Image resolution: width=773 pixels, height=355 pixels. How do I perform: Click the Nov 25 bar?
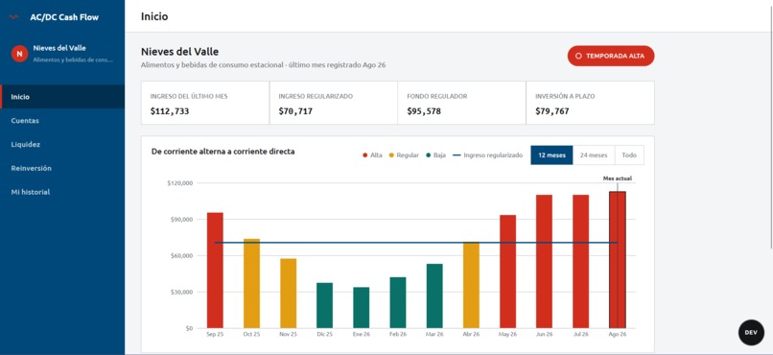(x=289, y=294)
